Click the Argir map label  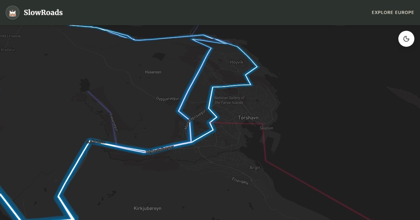pos(255,168)
